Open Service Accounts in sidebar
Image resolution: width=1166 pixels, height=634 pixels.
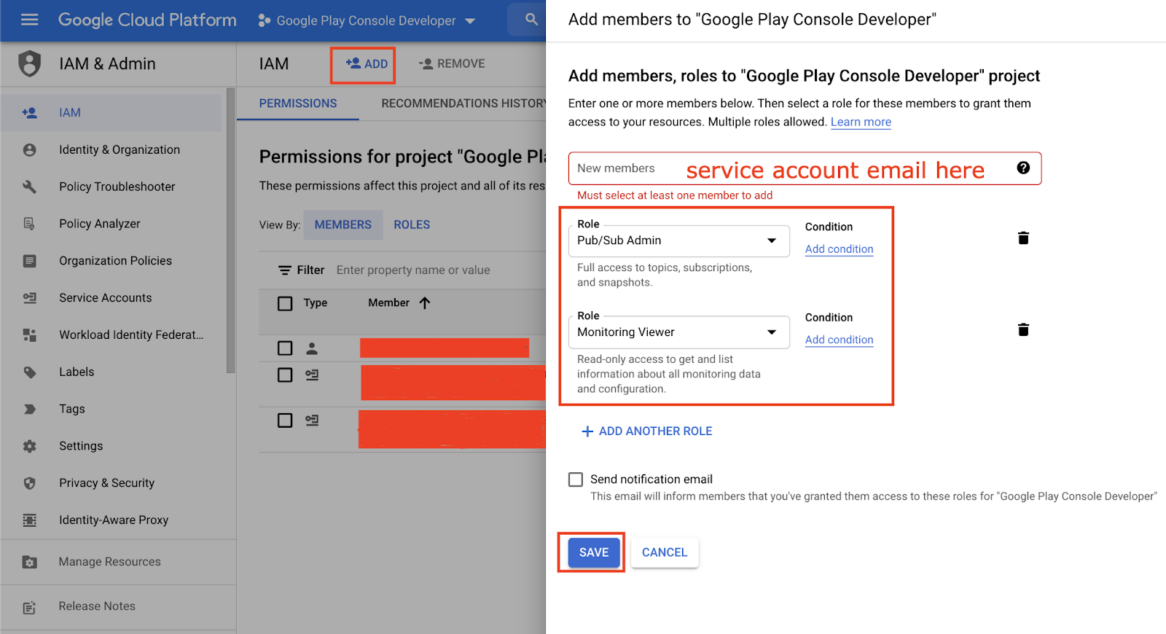pyautogui.click(x=106, y=297)
